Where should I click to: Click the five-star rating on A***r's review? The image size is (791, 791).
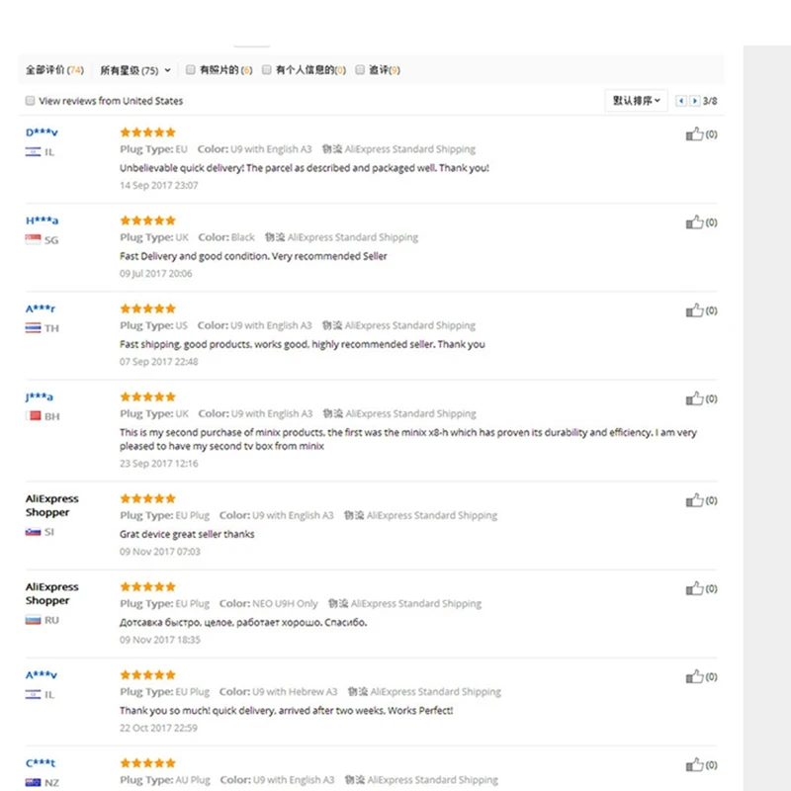(x=147, y=308)
